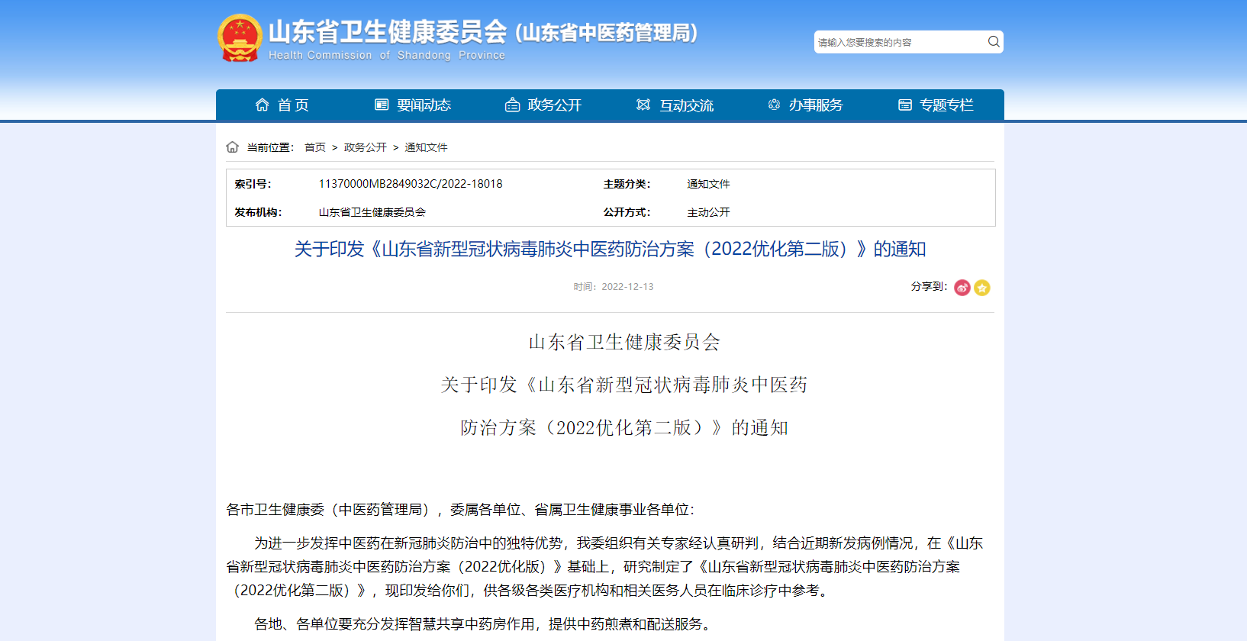Click 通知文件 breadcrumb link

tap(426, 147)
